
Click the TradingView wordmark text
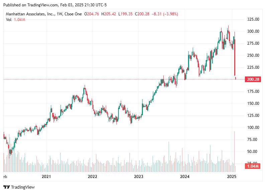tap(23, 187)
